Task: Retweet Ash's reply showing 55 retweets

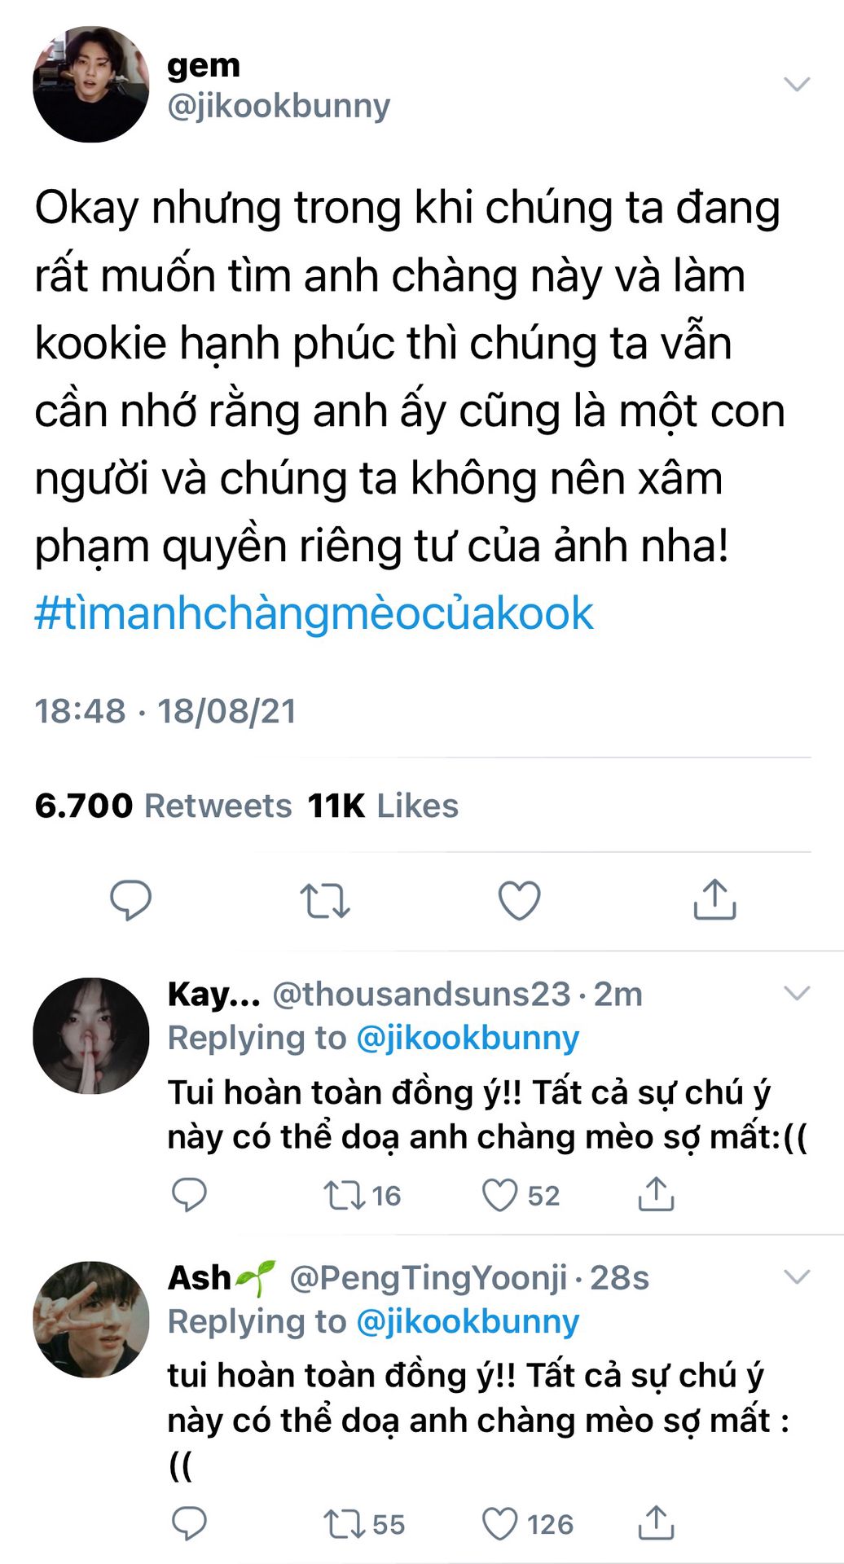Action: click(x=363, y=1524)
